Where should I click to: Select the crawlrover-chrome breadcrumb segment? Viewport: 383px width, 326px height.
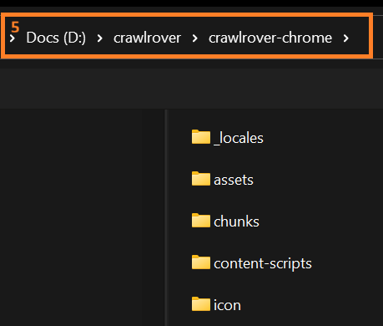(270, 38)
